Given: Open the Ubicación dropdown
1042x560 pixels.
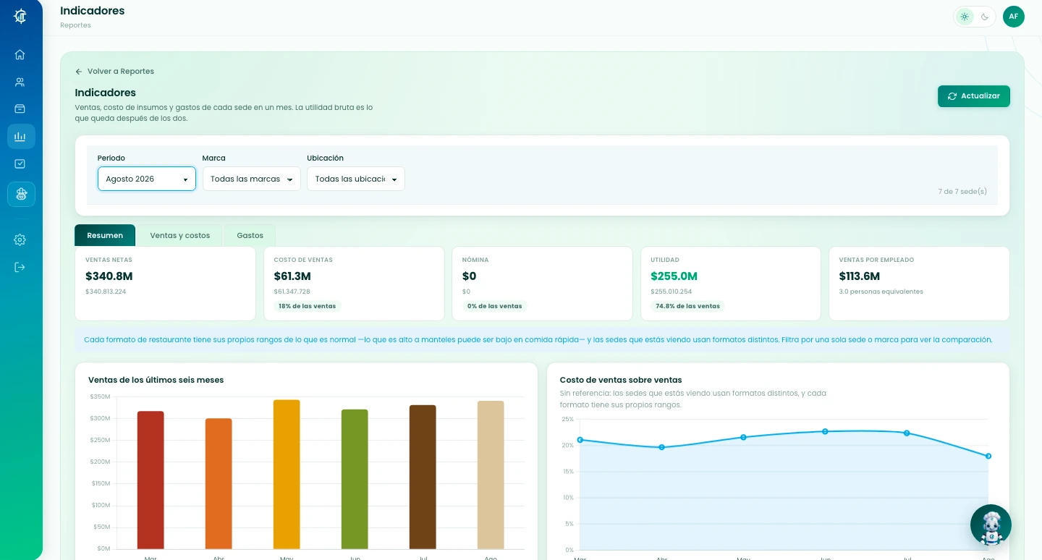Looking at the screenshot, I should point(356,179).
